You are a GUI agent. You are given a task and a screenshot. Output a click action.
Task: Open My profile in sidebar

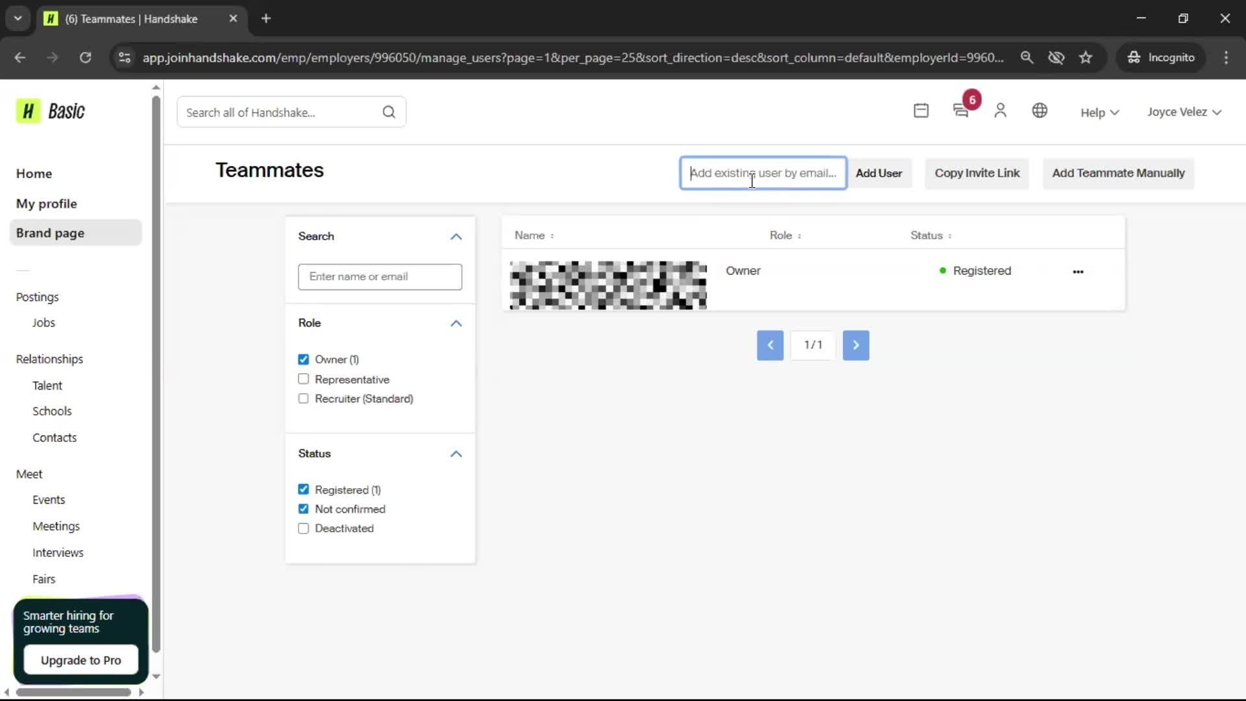(x=47, y=204)
